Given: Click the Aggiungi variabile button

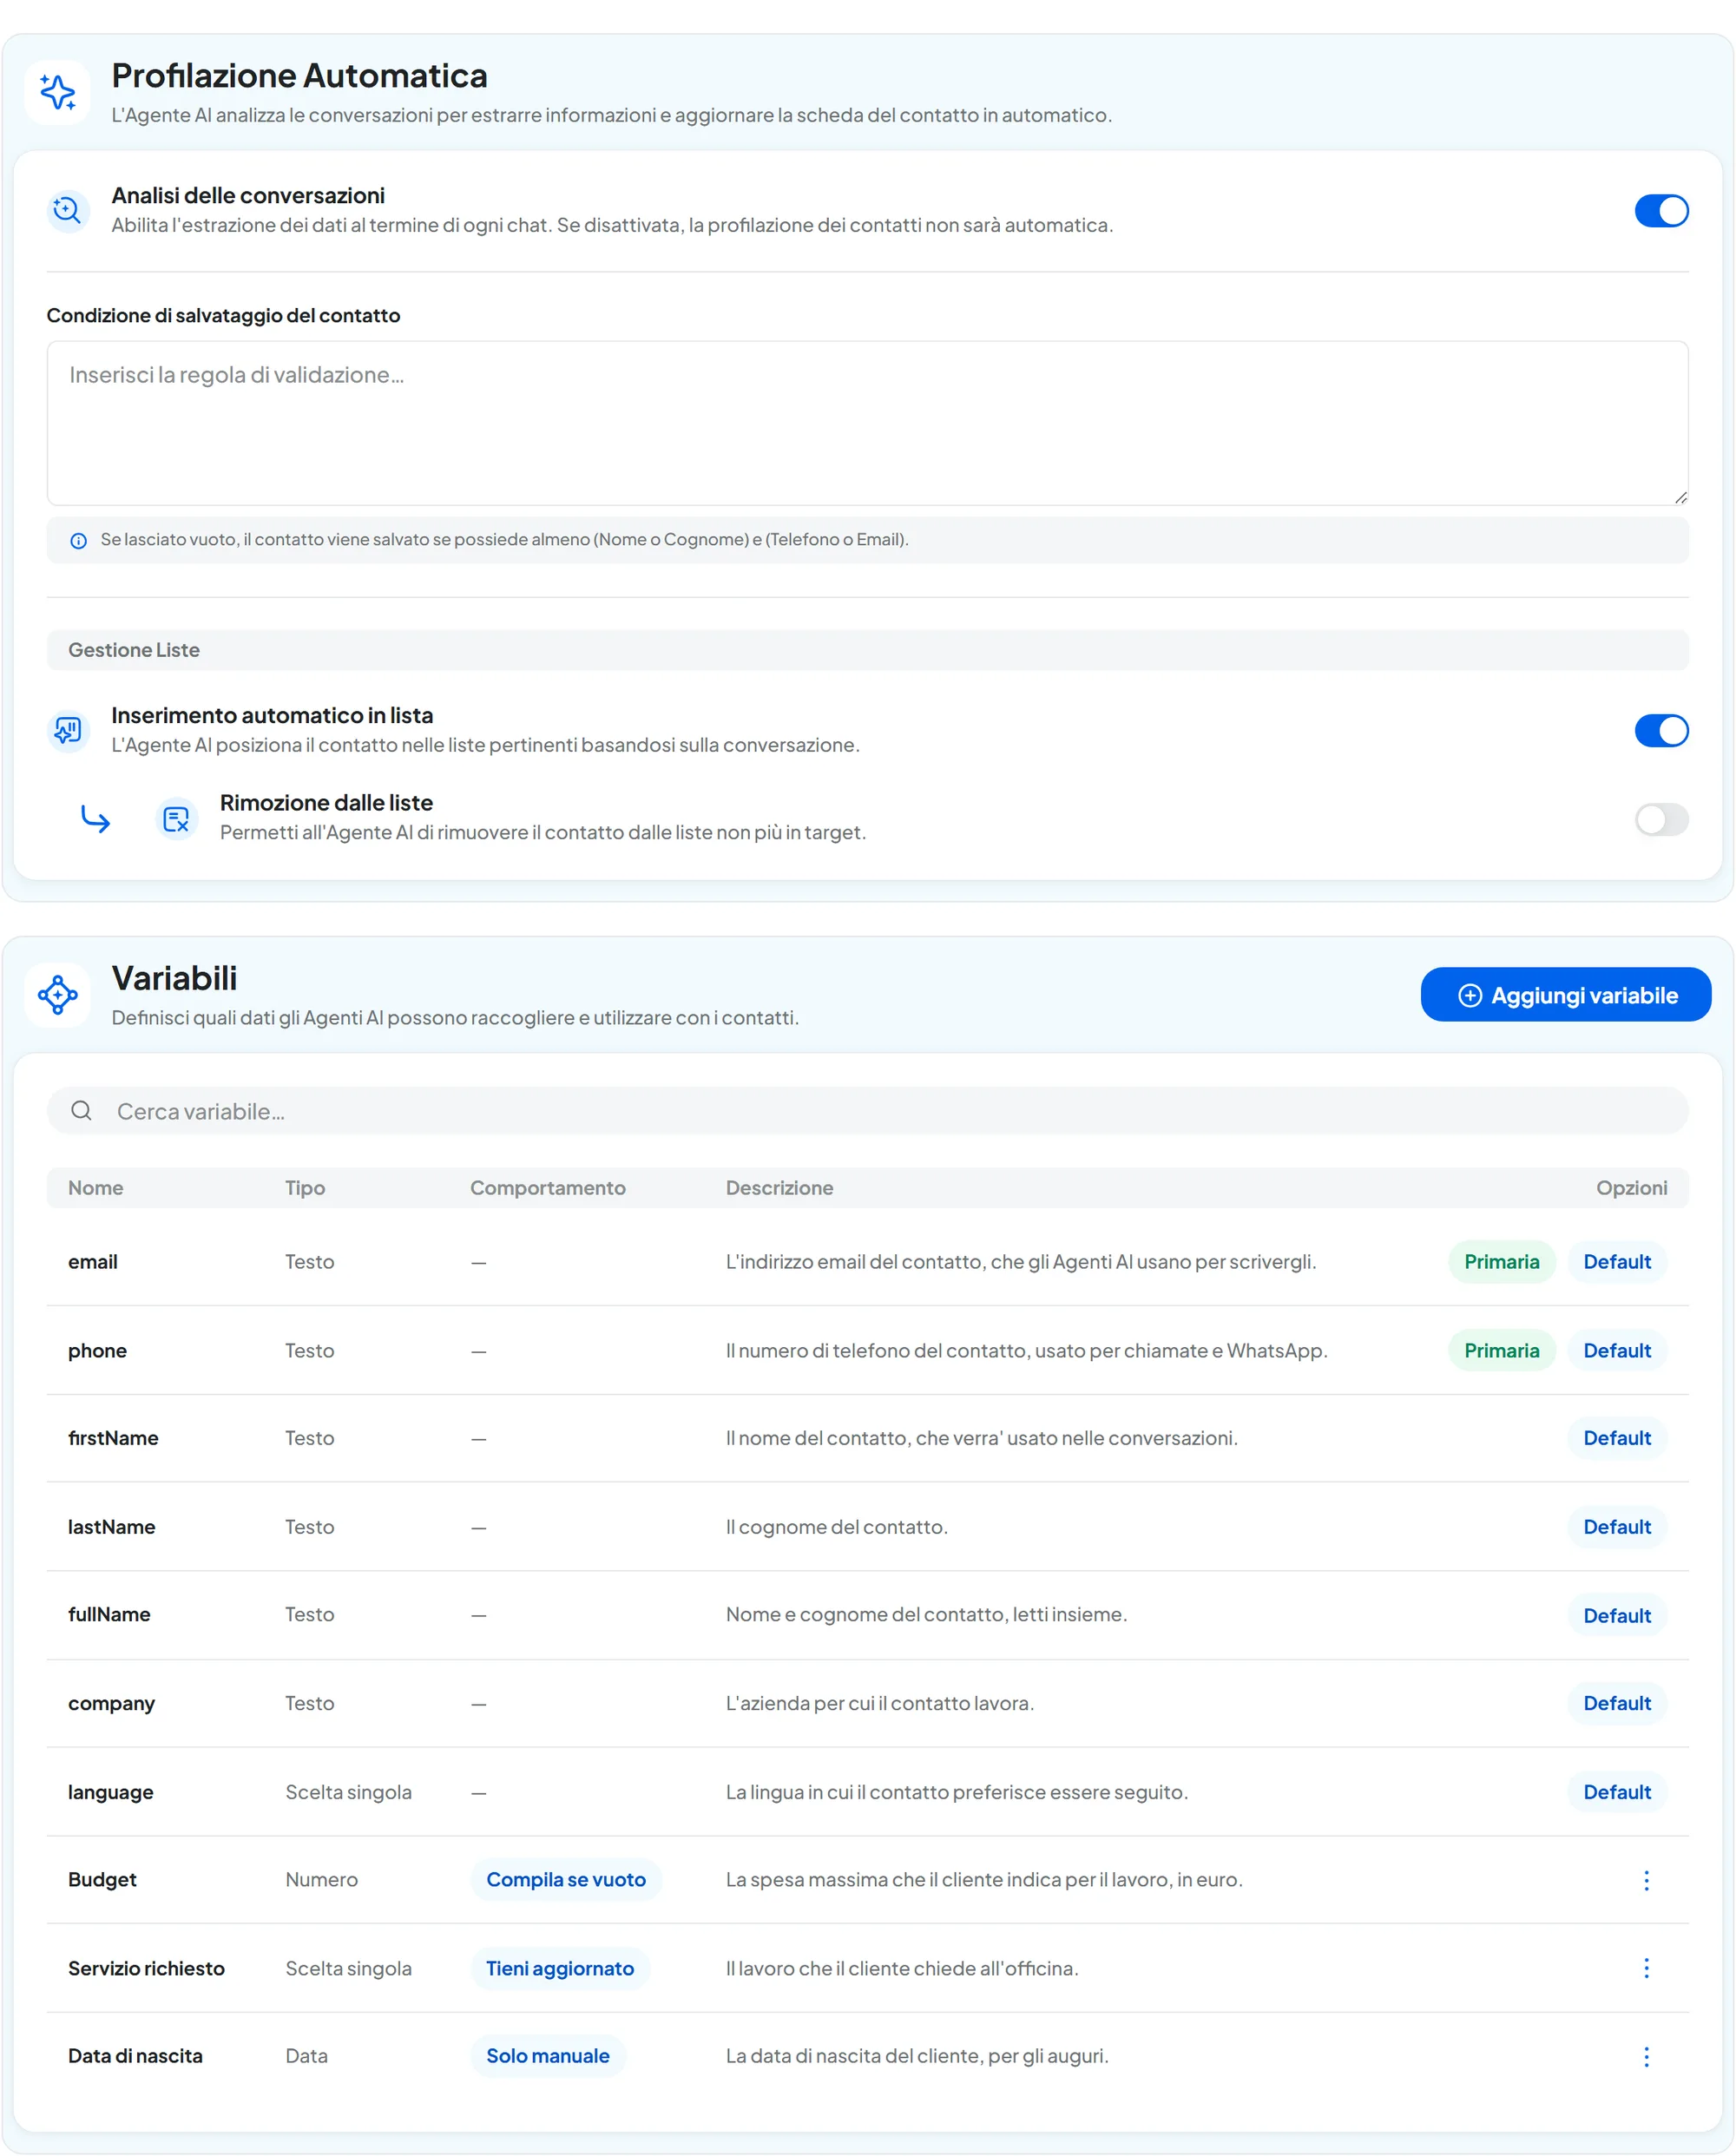Looking at the screenshot, I should (x=1565, y=995).
